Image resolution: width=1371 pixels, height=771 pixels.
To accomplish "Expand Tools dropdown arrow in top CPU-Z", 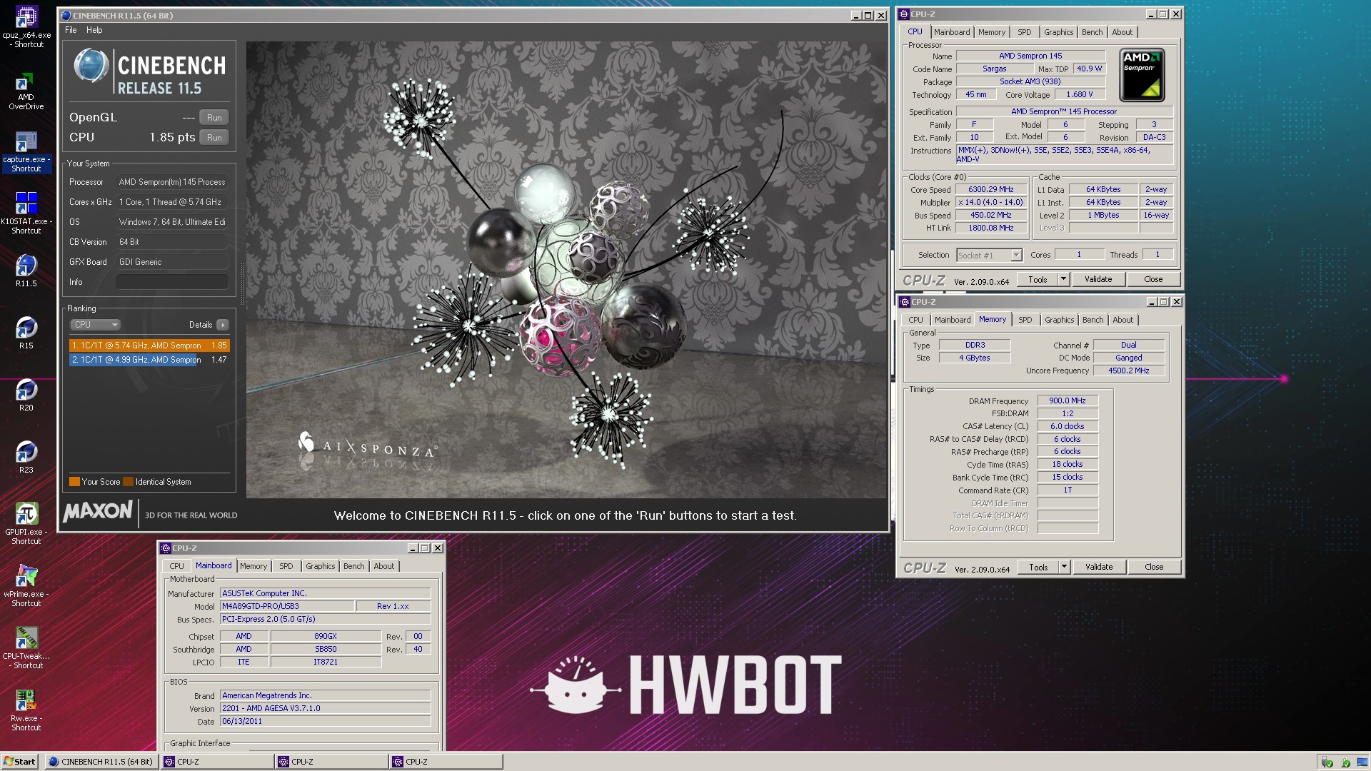I will coord(1063,279).
